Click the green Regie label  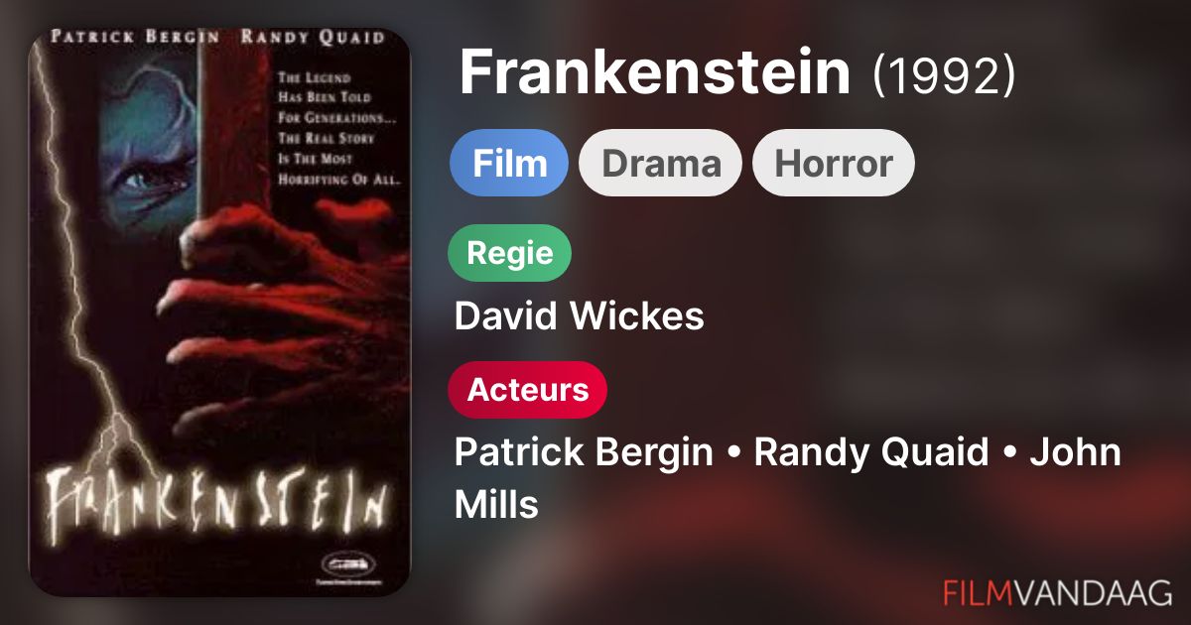click(x=510, y=253)
